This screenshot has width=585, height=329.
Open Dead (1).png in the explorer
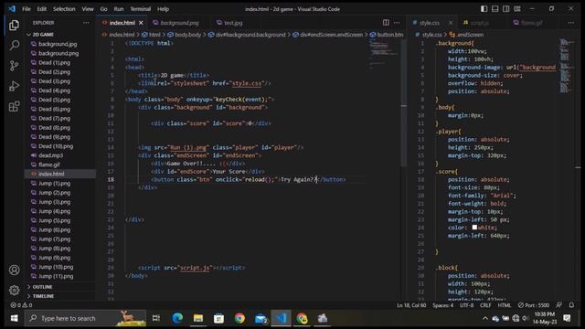[x=54, y=63]
